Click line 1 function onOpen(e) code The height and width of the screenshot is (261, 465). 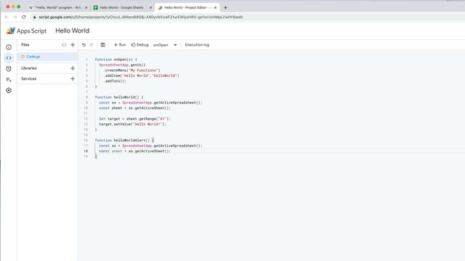pyautogui.click(x=116, y=59)
